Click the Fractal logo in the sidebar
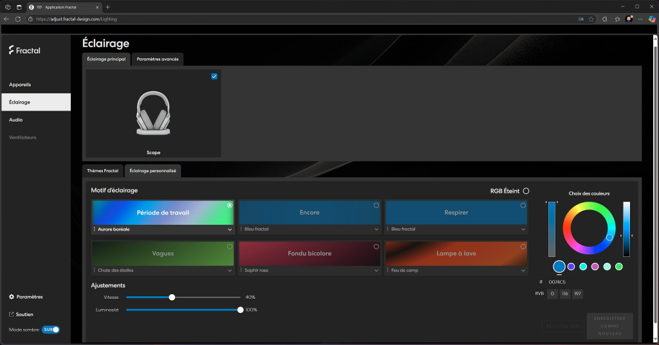Viewport: 659px width, 345px height. point(24,50)
